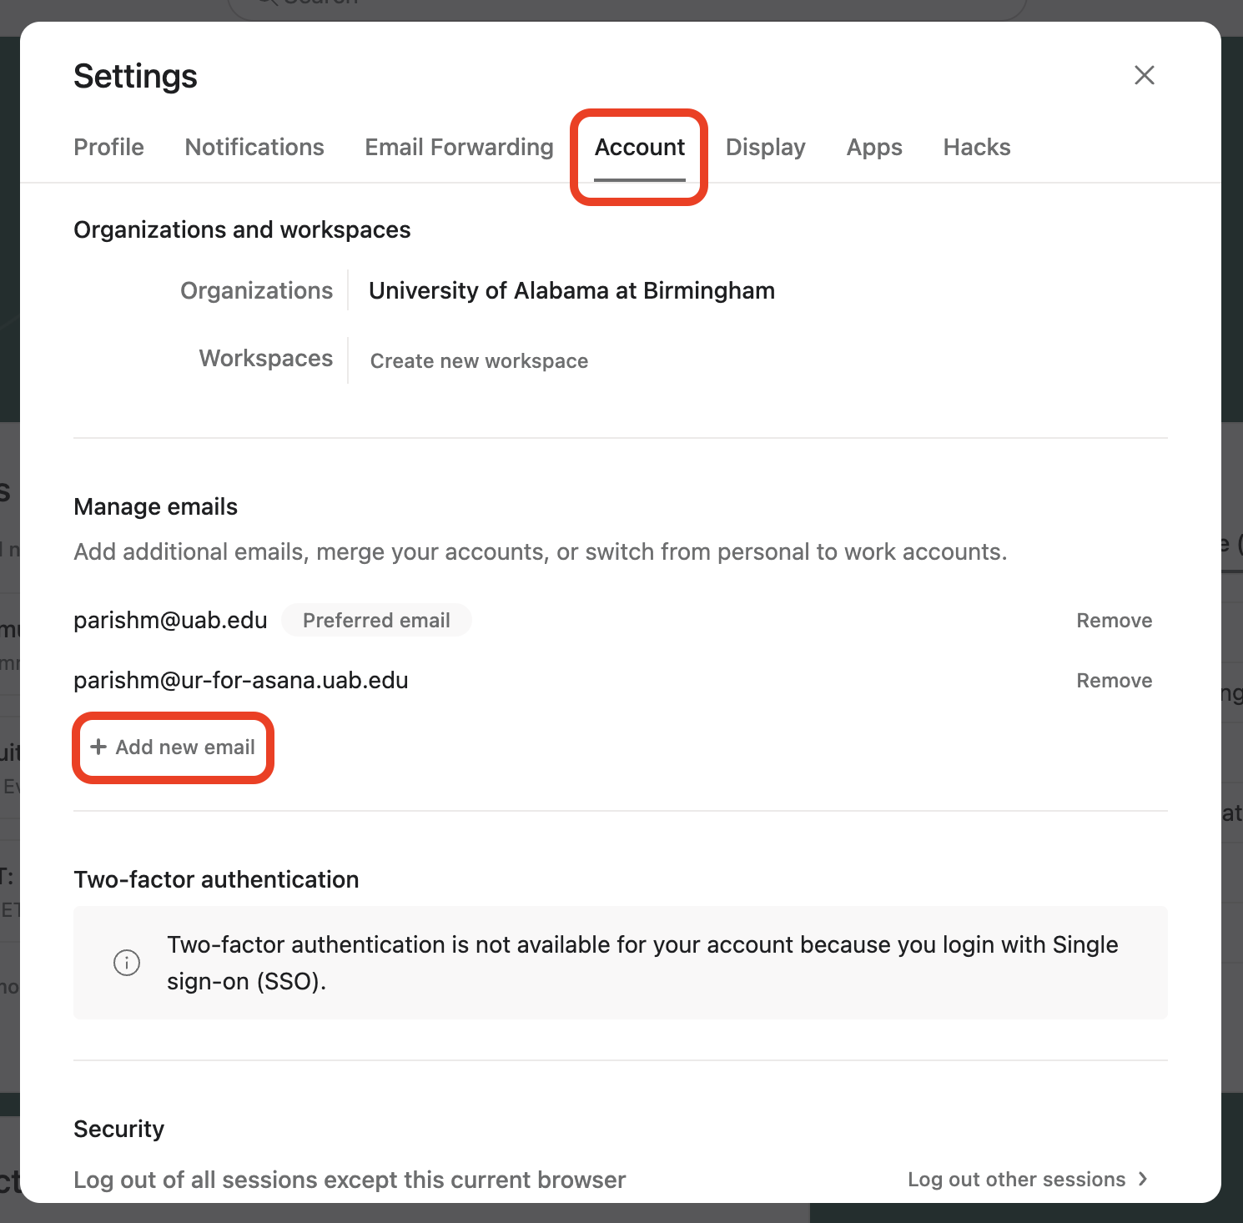Image resolution: width=1243 pixels, height=1223 pixels.
Task: Go to the Display tab
Action: pyautogui.click(x=765, y=147)
